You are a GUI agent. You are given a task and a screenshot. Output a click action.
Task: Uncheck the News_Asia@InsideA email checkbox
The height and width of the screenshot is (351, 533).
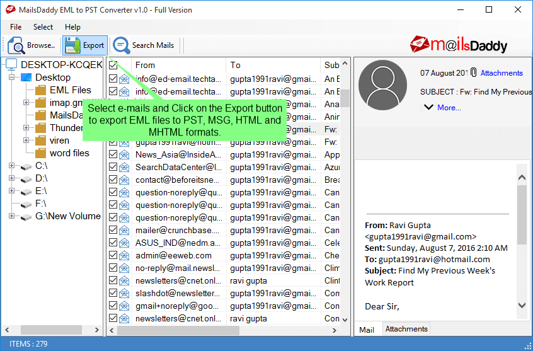[113, 154]
